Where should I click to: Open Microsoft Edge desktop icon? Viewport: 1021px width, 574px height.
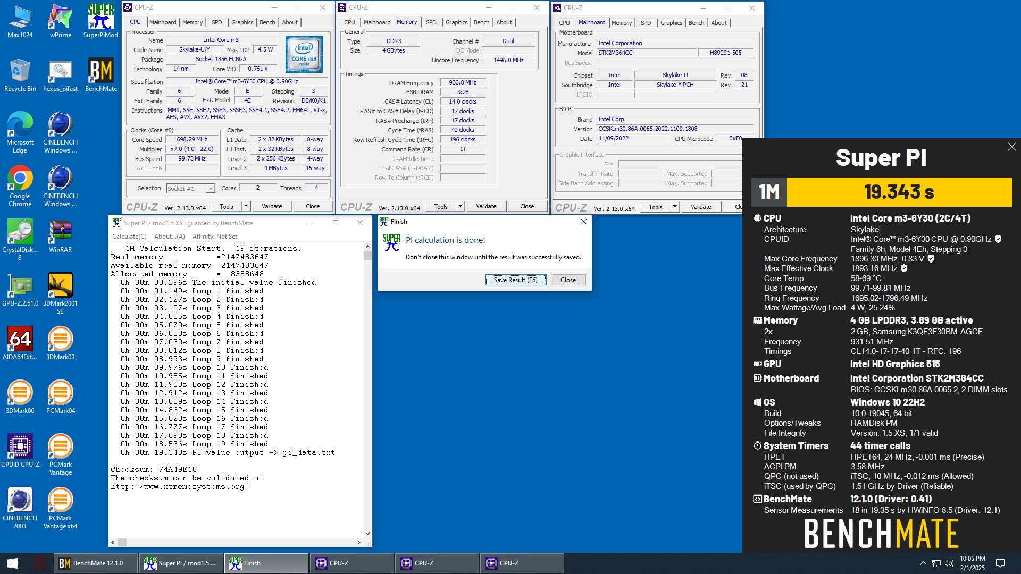coord(20,132)
